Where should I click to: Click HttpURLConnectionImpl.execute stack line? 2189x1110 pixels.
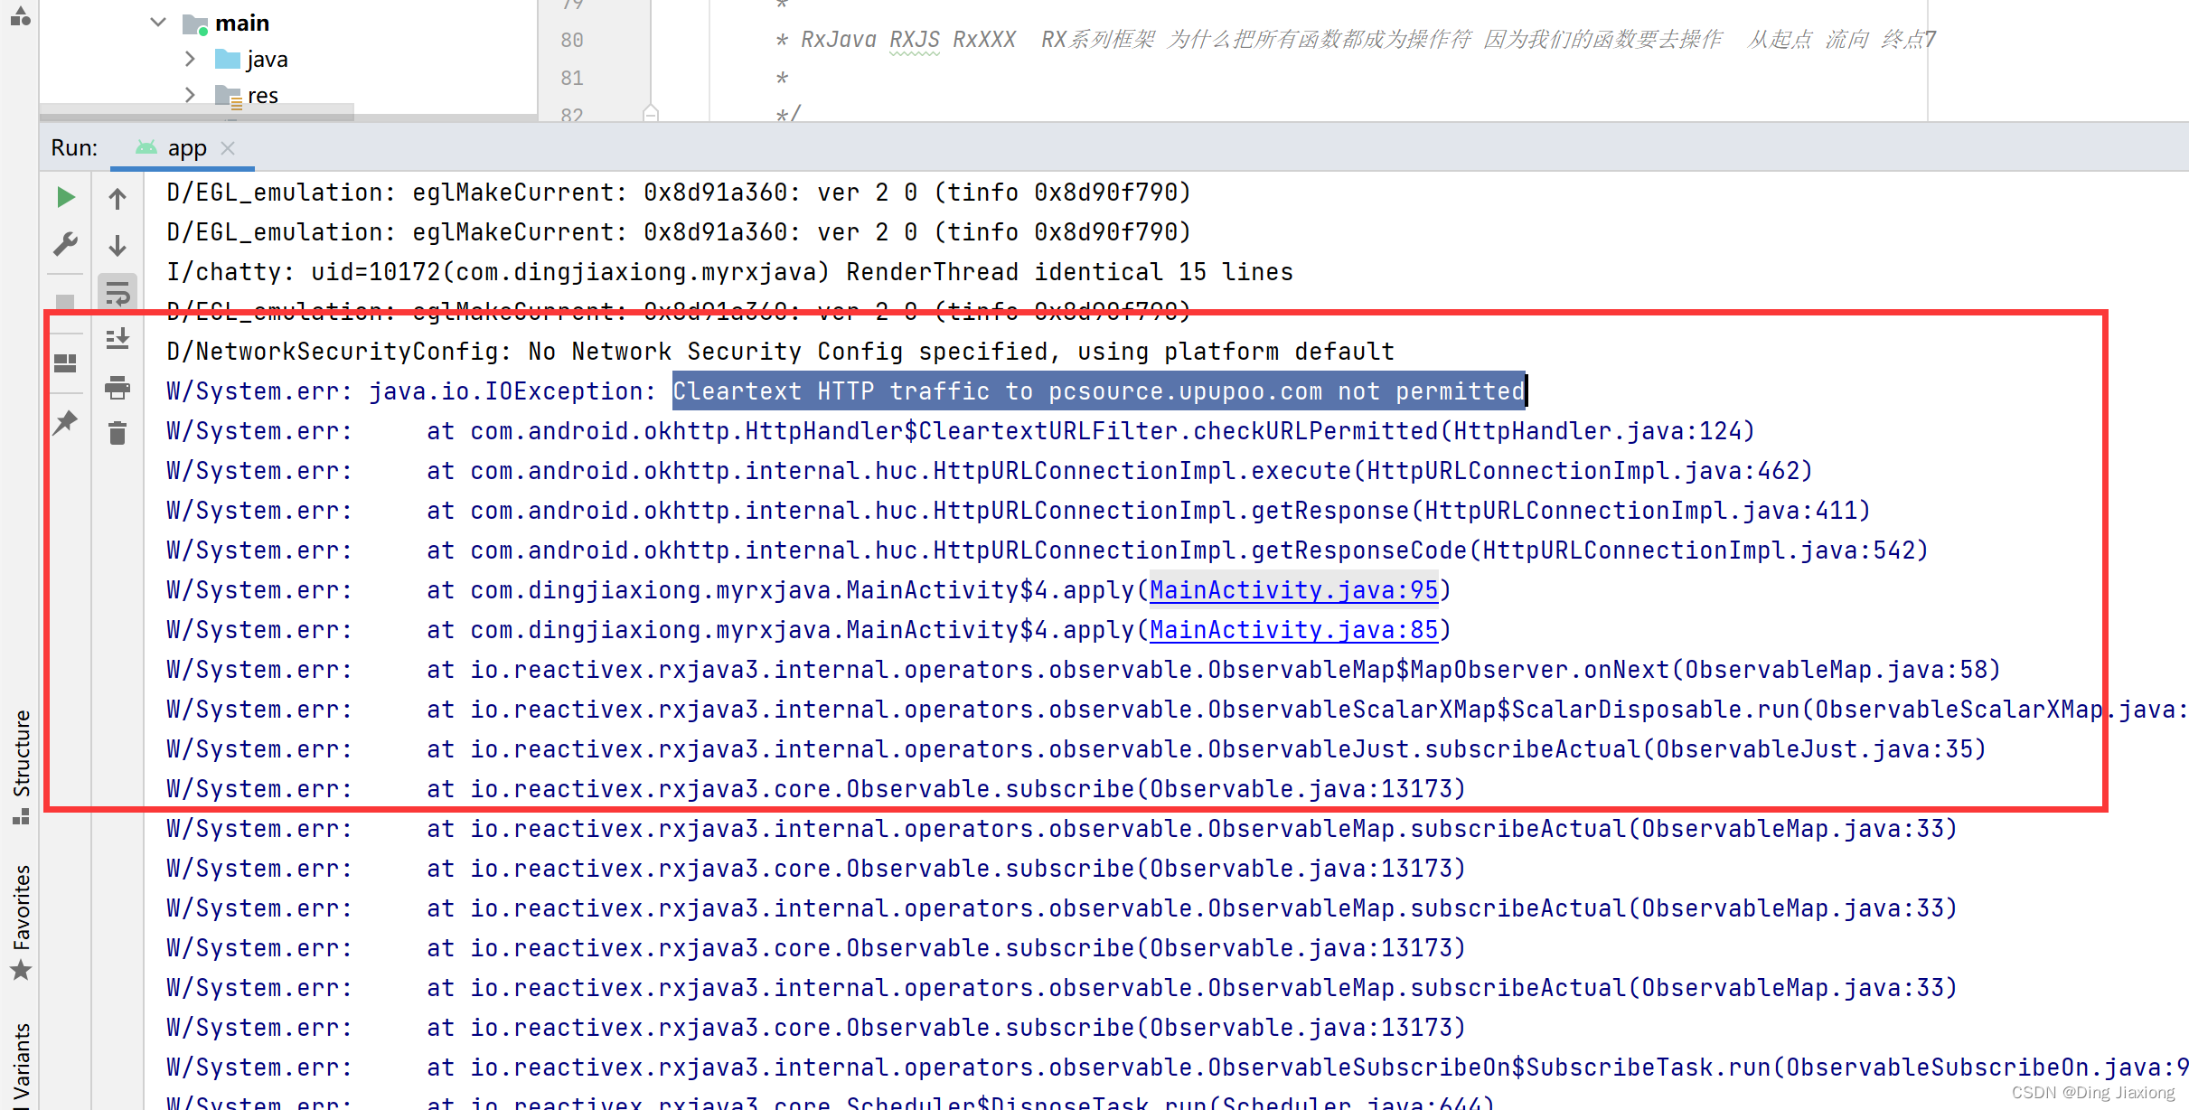(990, 471)
